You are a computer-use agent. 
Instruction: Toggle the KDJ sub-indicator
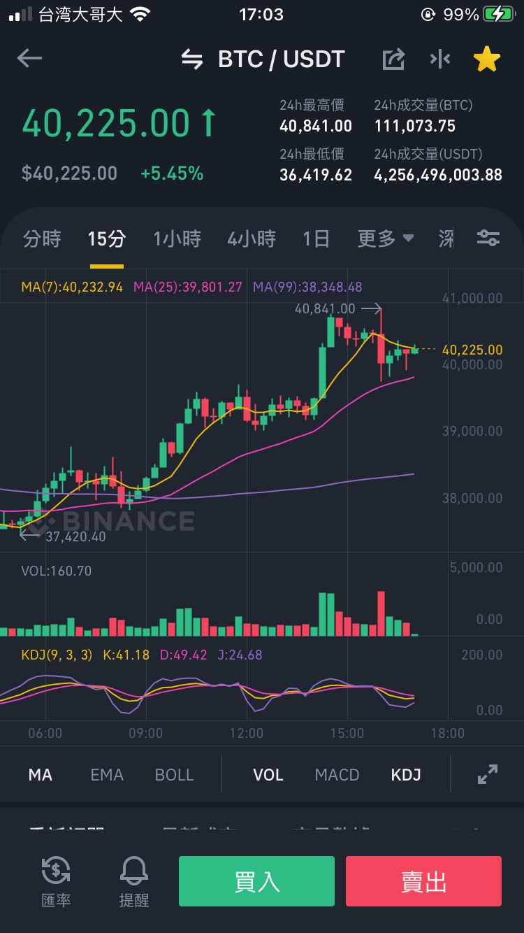[x=406, y=775]
